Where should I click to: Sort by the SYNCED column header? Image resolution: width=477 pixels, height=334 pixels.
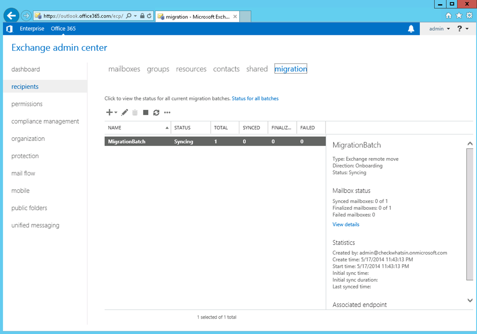253,127
